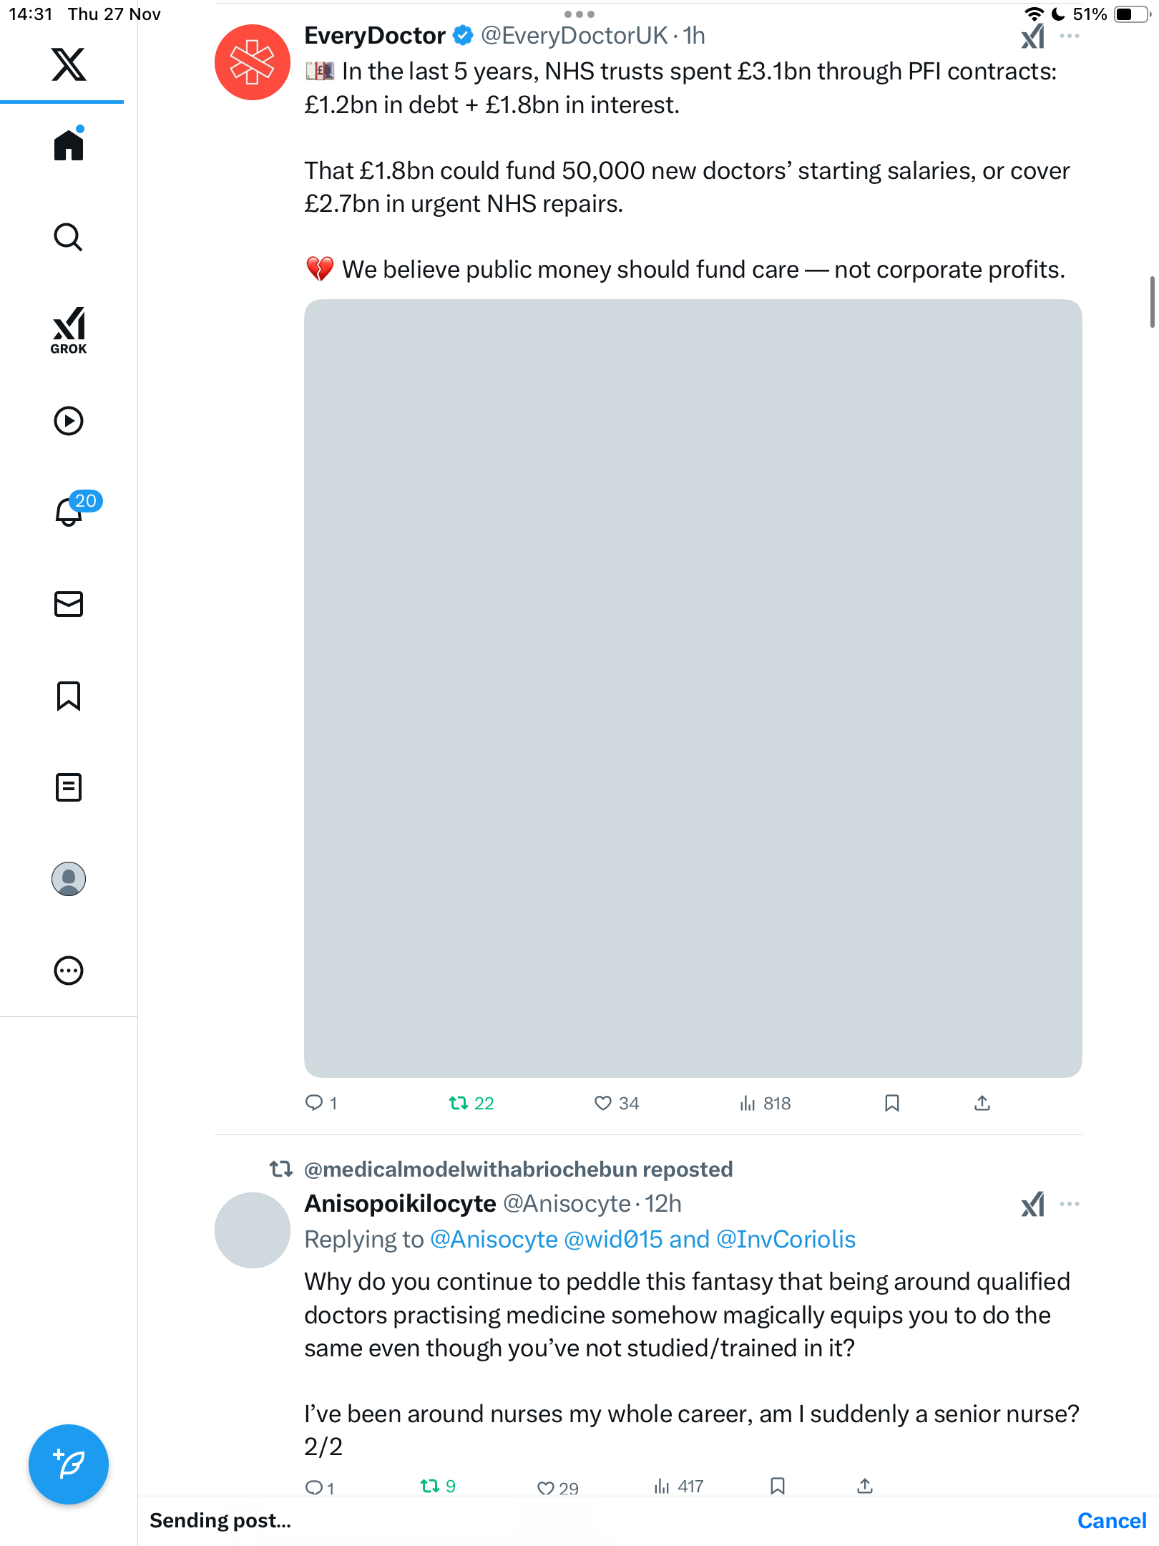The image size is (1159, 1546).
Task: Bookmark the EveryDoctor post
Action: click(891, 1103)
